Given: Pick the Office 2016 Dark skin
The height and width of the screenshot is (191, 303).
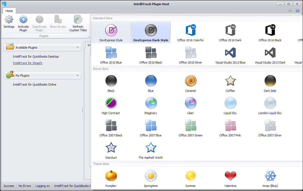Looking at the screenshot, I should click(230, 32).
